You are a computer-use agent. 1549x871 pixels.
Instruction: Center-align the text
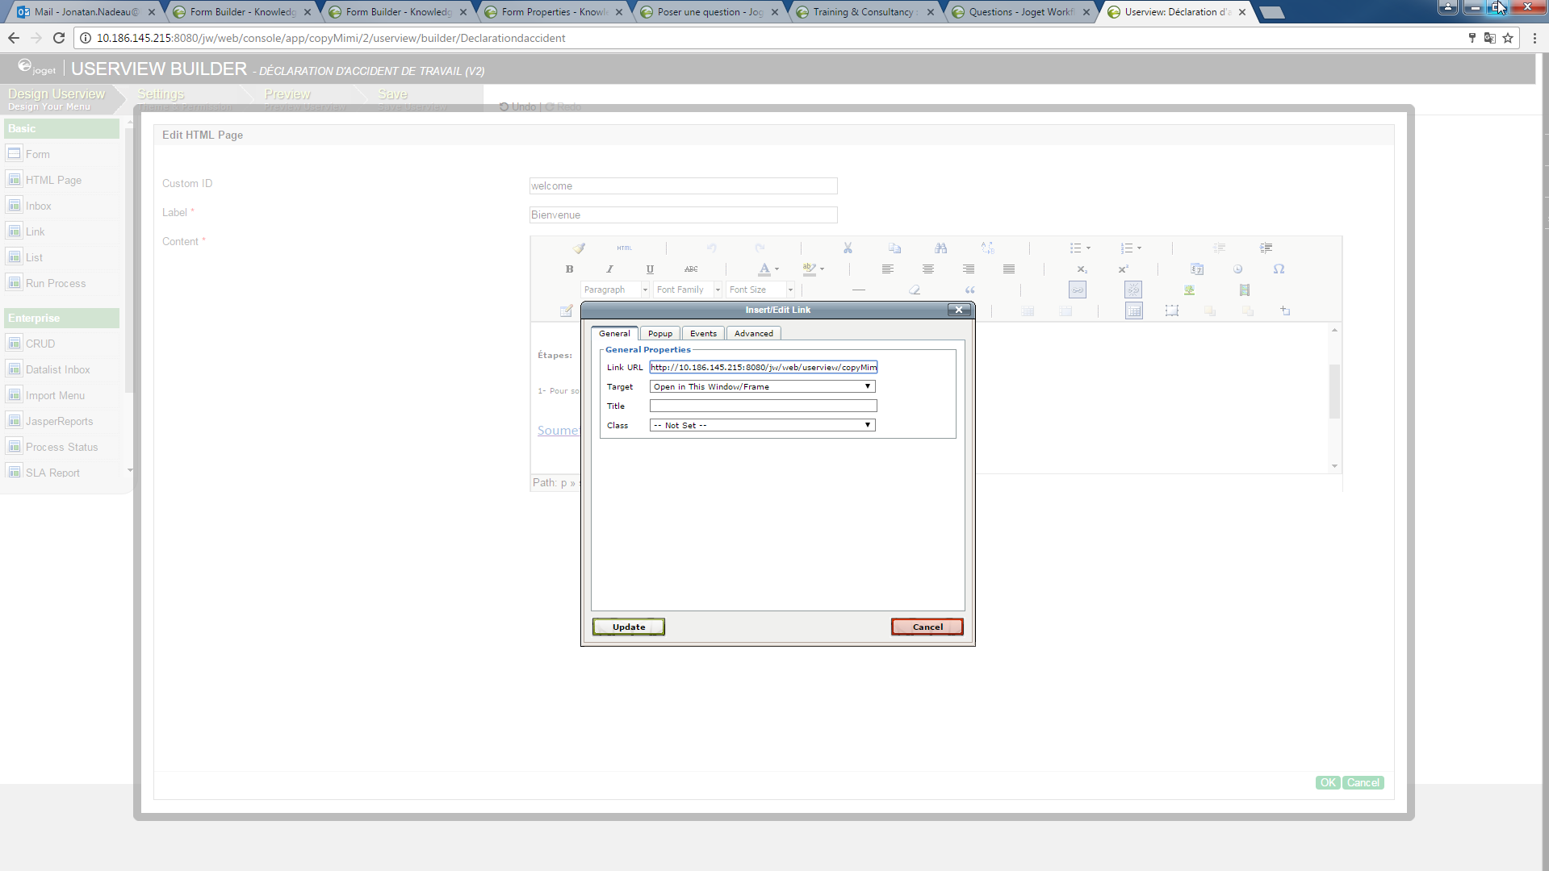pos(928,269)
